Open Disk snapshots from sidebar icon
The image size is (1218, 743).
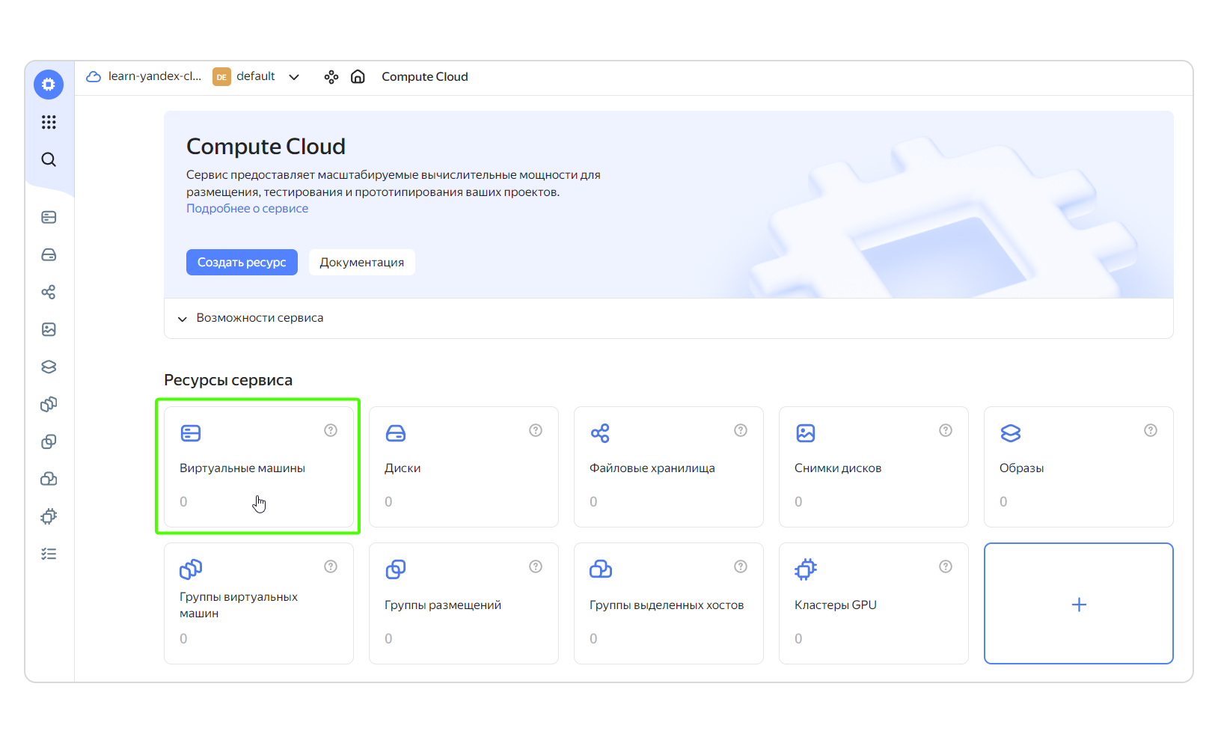pyautogui.click(x=49, y=329)
